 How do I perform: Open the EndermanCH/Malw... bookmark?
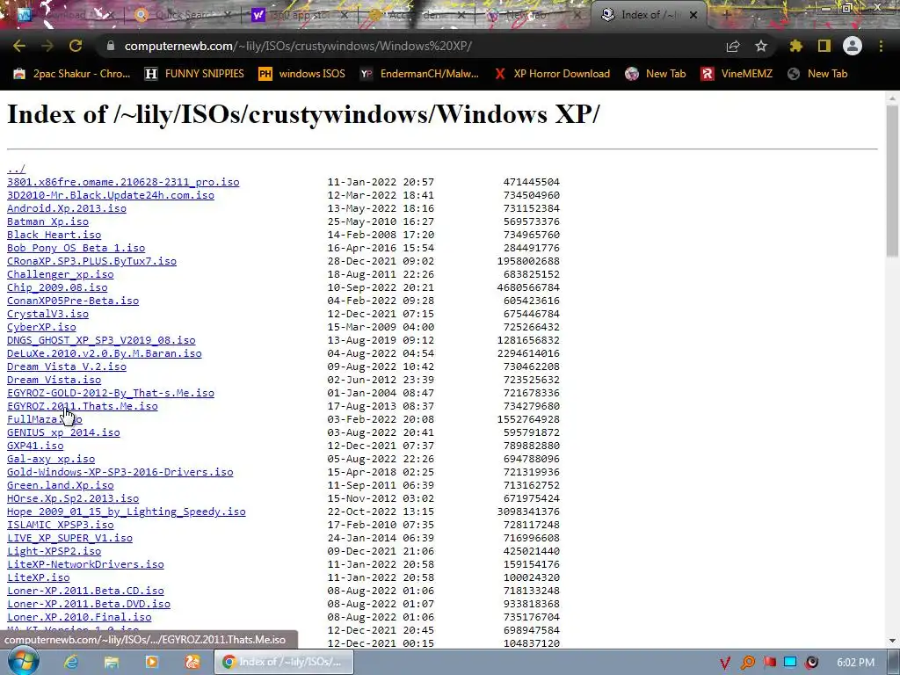coord(419,74)
